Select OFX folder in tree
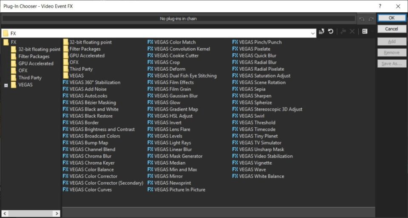This screenshot has height=218, width=408. pyautogui.click(x=19, y=71)
